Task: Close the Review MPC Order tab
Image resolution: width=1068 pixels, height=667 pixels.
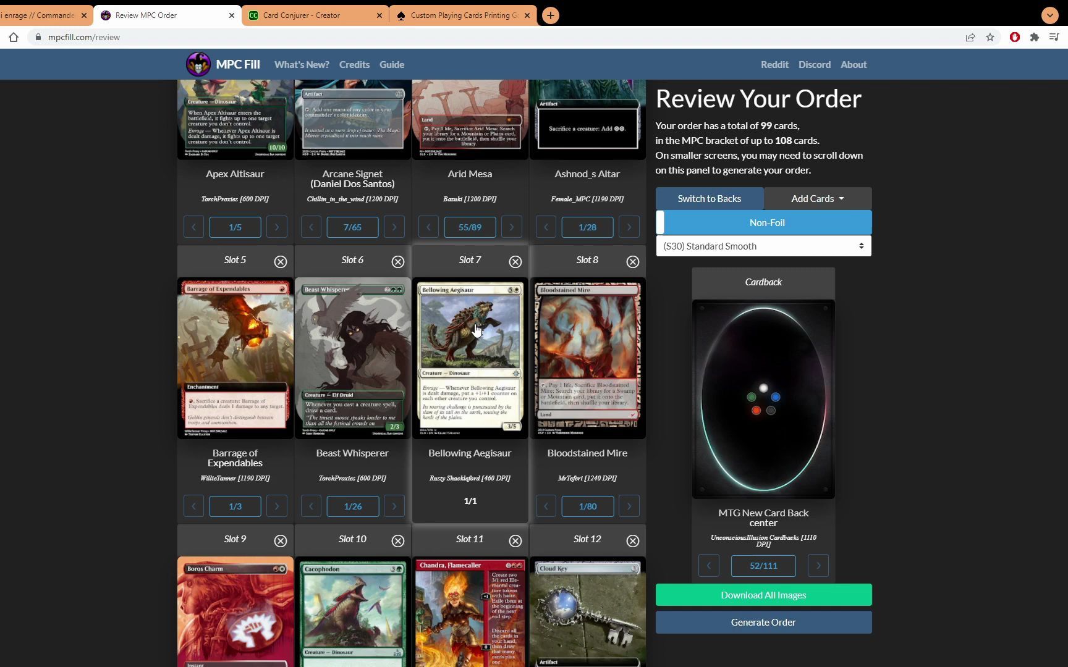Action: [x=232, y=15]
